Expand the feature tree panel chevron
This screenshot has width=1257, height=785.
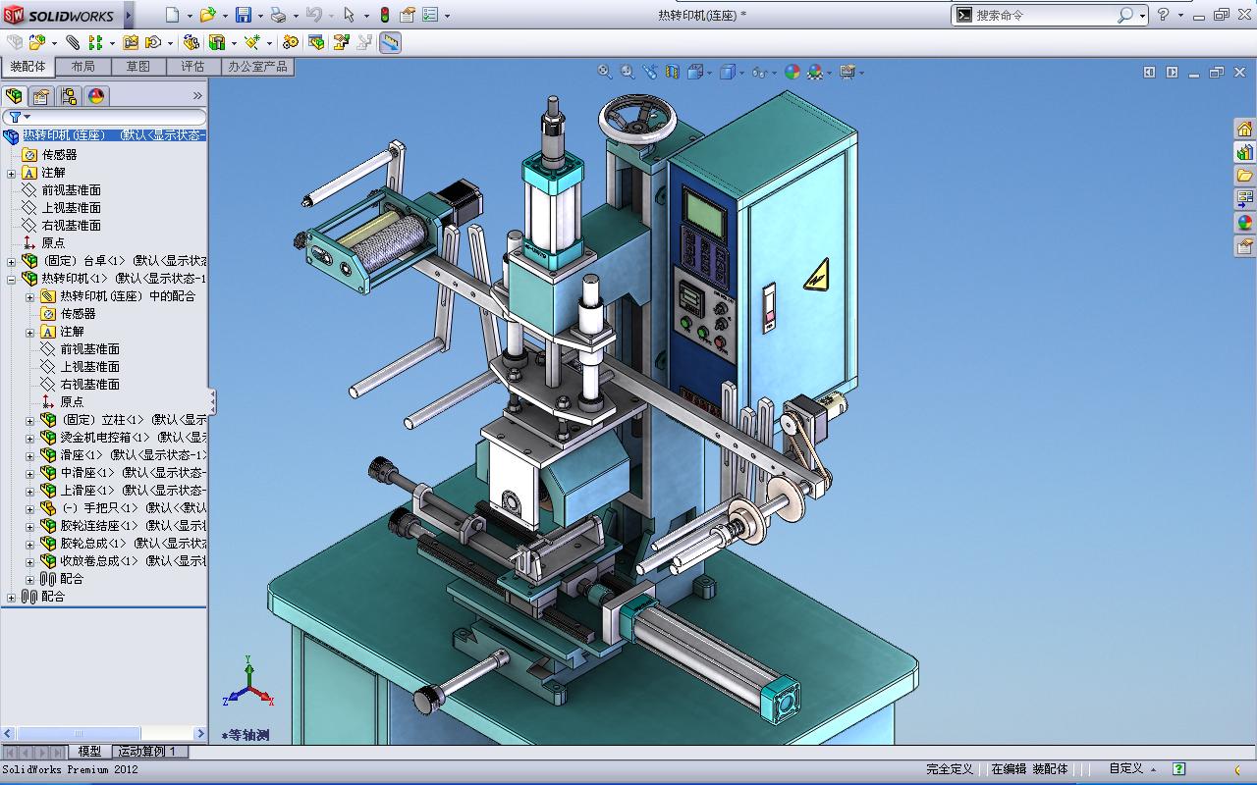tap(197, 95)
